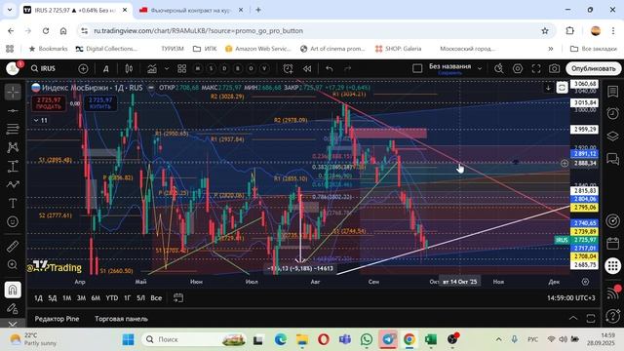Select the trend line drawing tool
The image size is (624, 351).
click(x=13, y=110)
